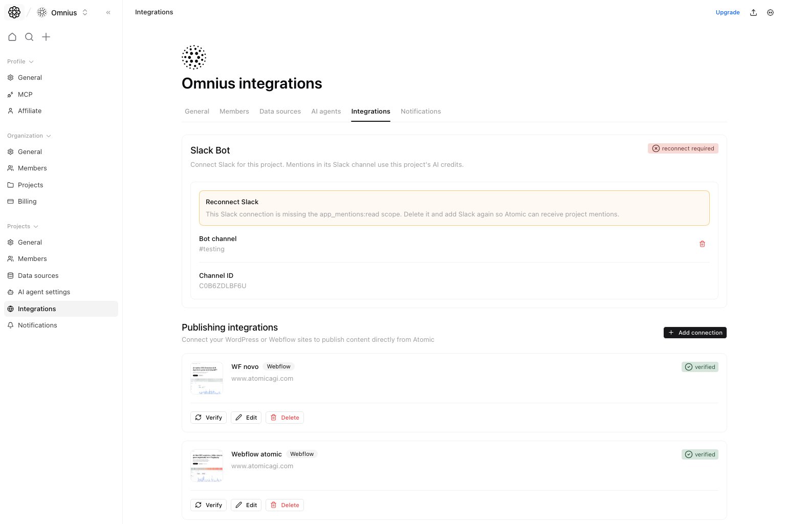Click the share upload icon in header
Image resolution: width=786 pixels, height=524 pixels.
[x=753, y=12]
